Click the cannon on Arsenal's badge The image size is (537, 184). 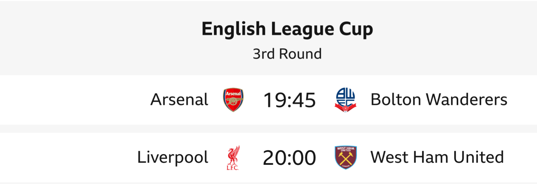point(233,103)
